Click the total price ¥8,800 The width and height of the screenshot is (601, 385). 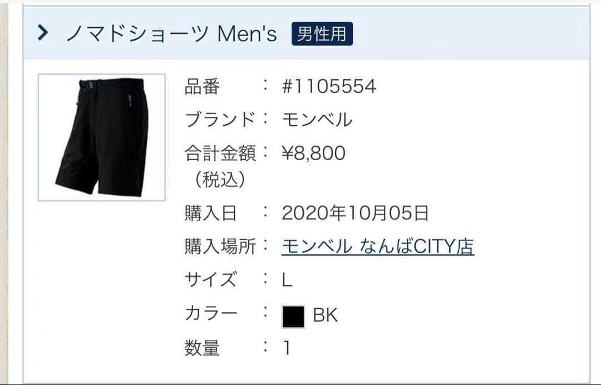[313, 153]
